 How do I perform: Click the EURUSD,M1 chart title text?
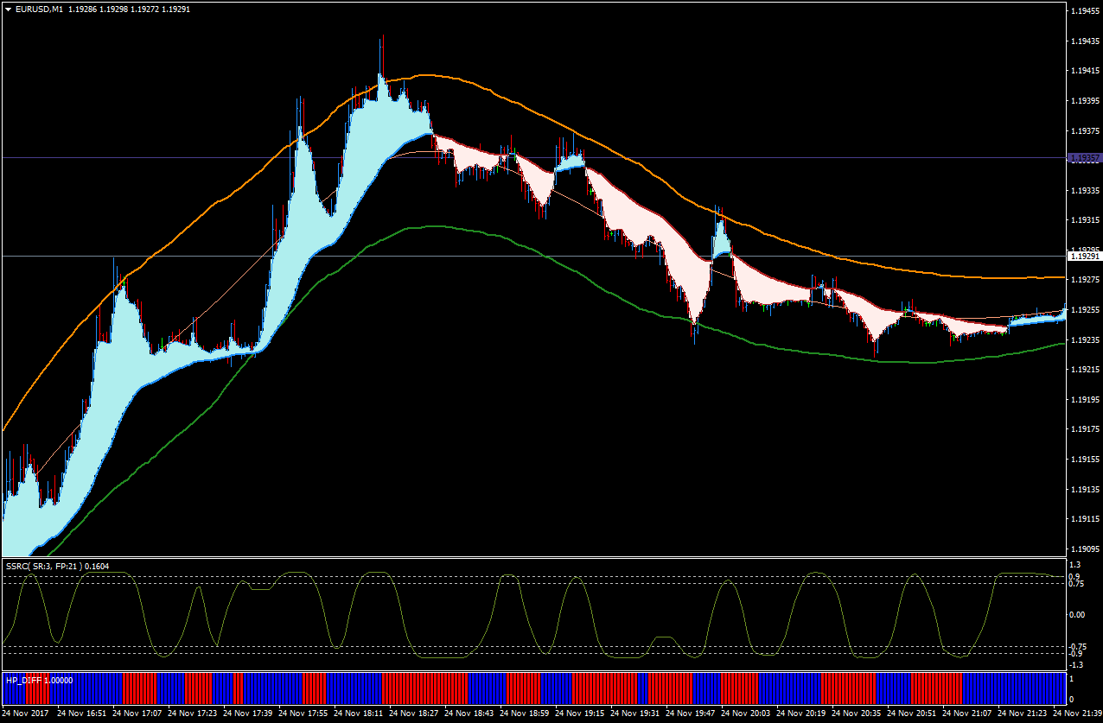point(38,9)
